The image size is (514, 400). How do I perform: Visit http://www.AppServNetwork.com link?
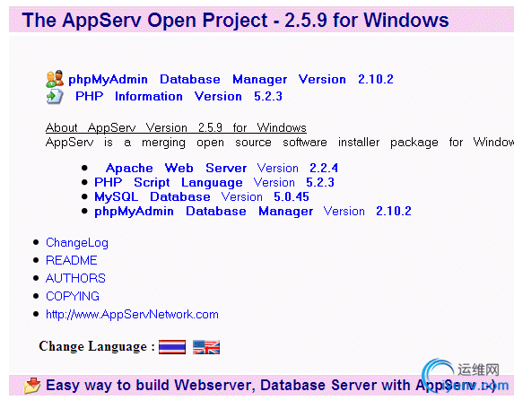tap(132, 315)
